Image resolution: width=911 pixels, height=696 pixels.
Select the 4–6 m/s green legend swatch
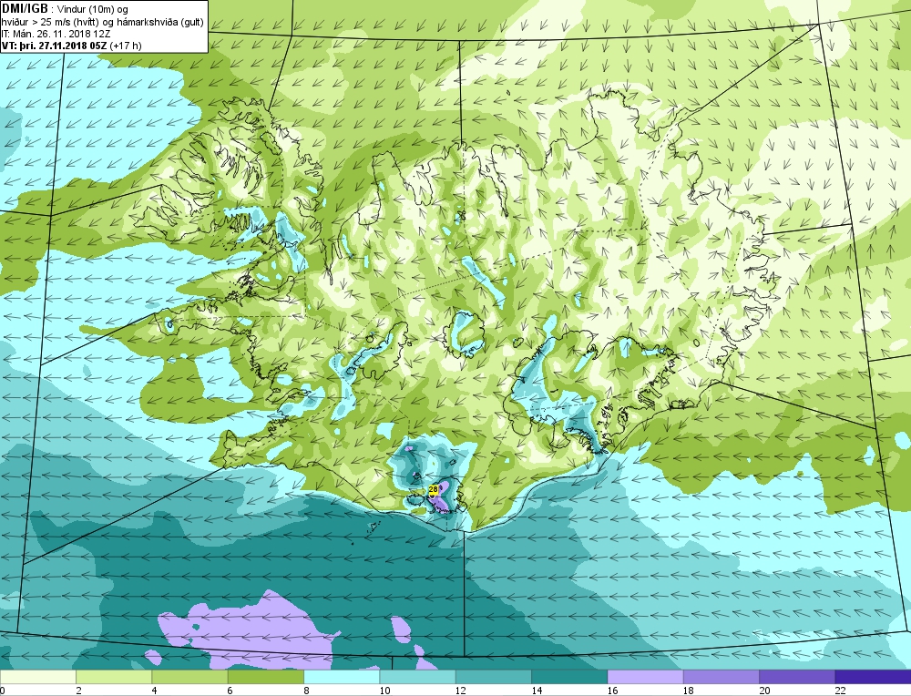[x=190, y=677]
